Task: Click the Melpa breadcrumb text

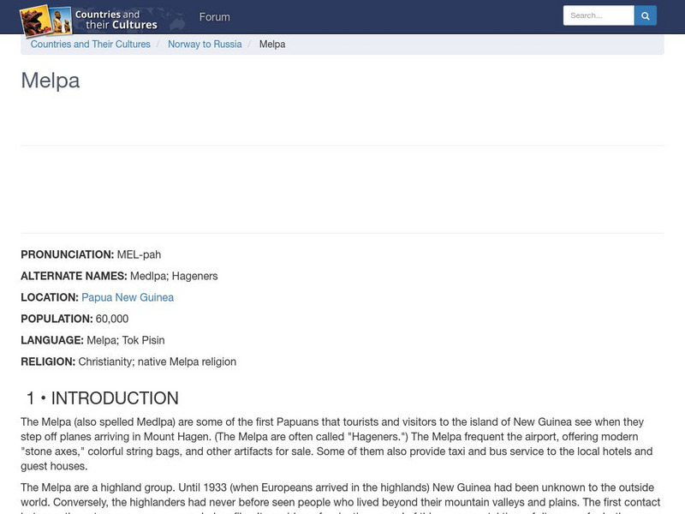Action: [272, 45]
